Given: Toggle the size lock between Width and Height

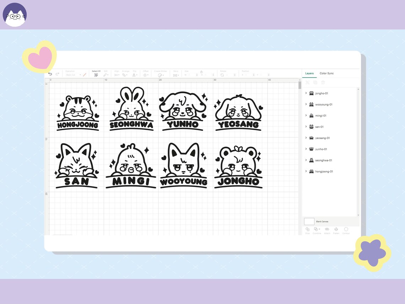Looking at the screenshot, I should click(201, 72).
